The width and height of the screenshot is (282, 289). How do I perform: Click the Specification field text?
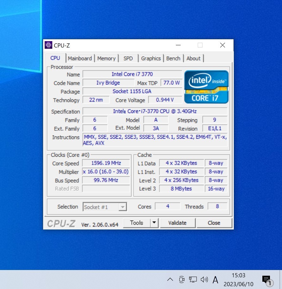click(x=155, y=111)
